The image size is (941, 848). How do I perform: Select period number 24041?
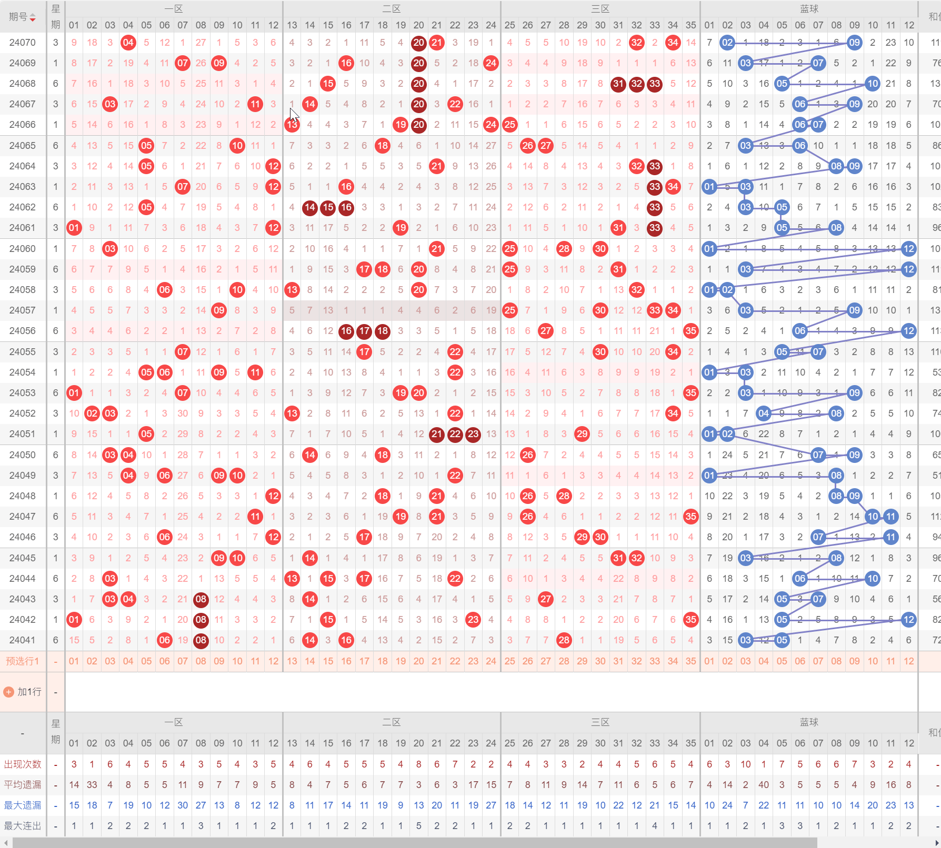[x=23, y=640]
